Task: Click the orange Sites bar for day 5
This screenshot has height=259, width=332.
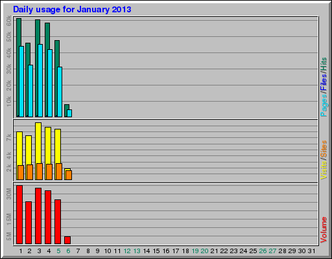Action: (59, 172)
